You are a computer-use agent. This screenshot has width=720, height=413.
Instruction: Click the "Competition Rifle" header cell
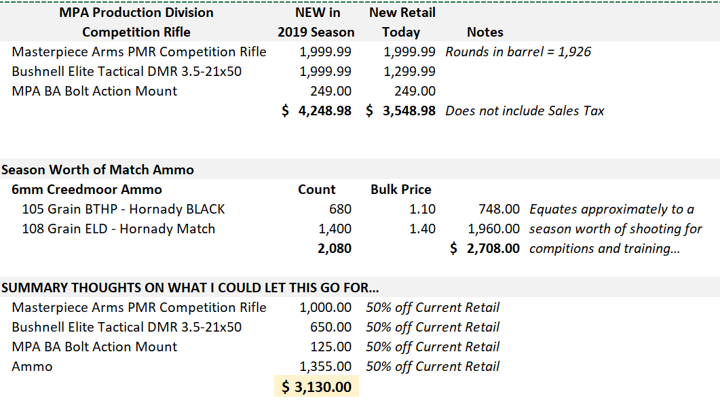(136, 32)
